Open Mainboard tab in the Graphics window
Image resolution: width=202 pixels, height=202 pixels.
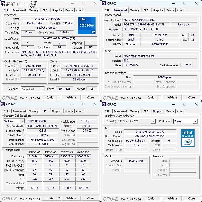pos(120,111)
